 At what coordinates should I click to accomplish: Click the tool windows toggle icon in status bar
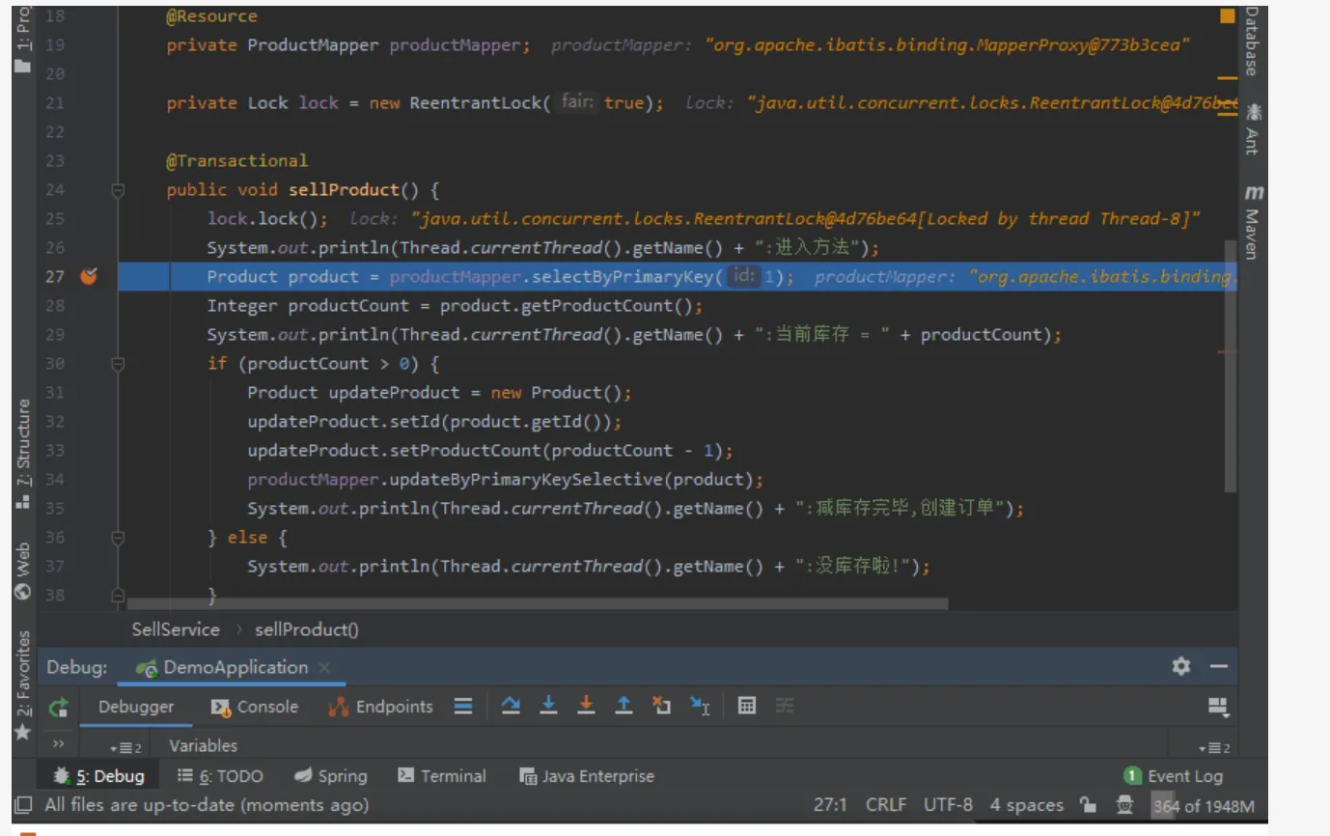24,805
